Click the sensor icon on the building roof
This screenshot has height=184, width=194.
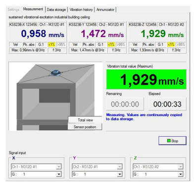[56, 73]
